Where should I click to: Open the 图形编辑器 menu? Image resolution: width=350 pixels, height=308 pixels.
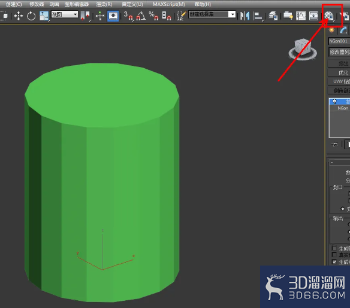77,4
